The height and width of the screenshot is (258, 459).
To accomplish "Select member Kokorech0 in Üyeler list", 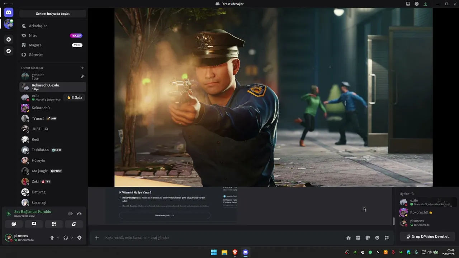I will (428, 212).
